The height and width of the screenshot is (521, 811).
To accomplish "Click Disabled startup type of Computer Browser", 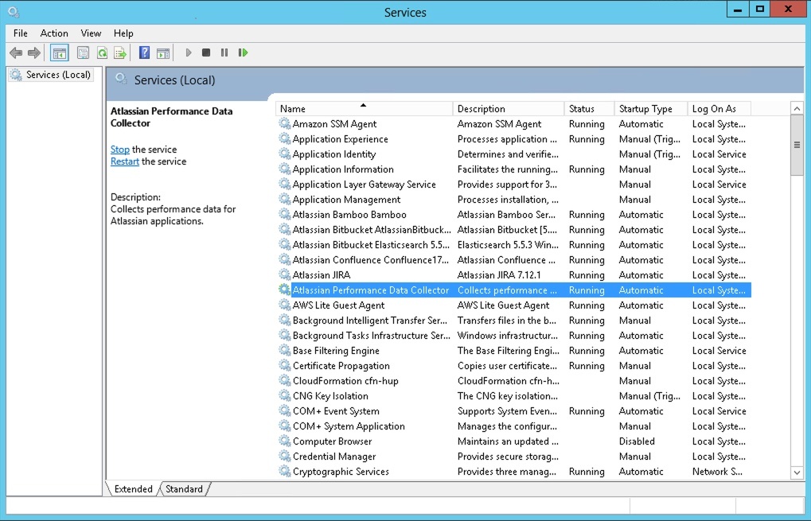I will click(x=637, y=441).
